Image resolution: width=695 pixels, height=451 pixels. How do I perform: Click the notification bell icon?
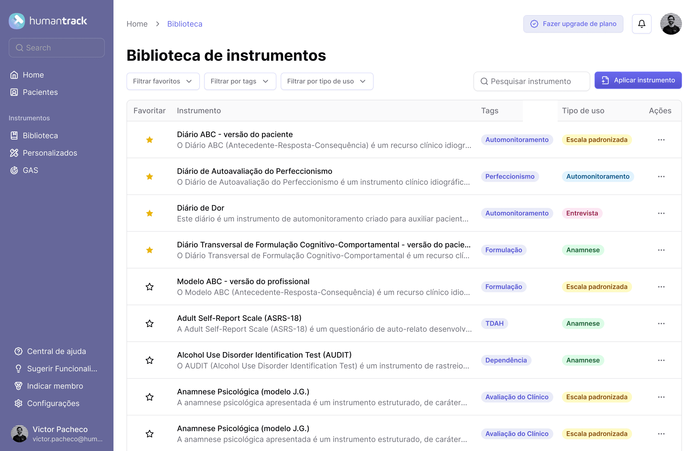pos(641,24)
